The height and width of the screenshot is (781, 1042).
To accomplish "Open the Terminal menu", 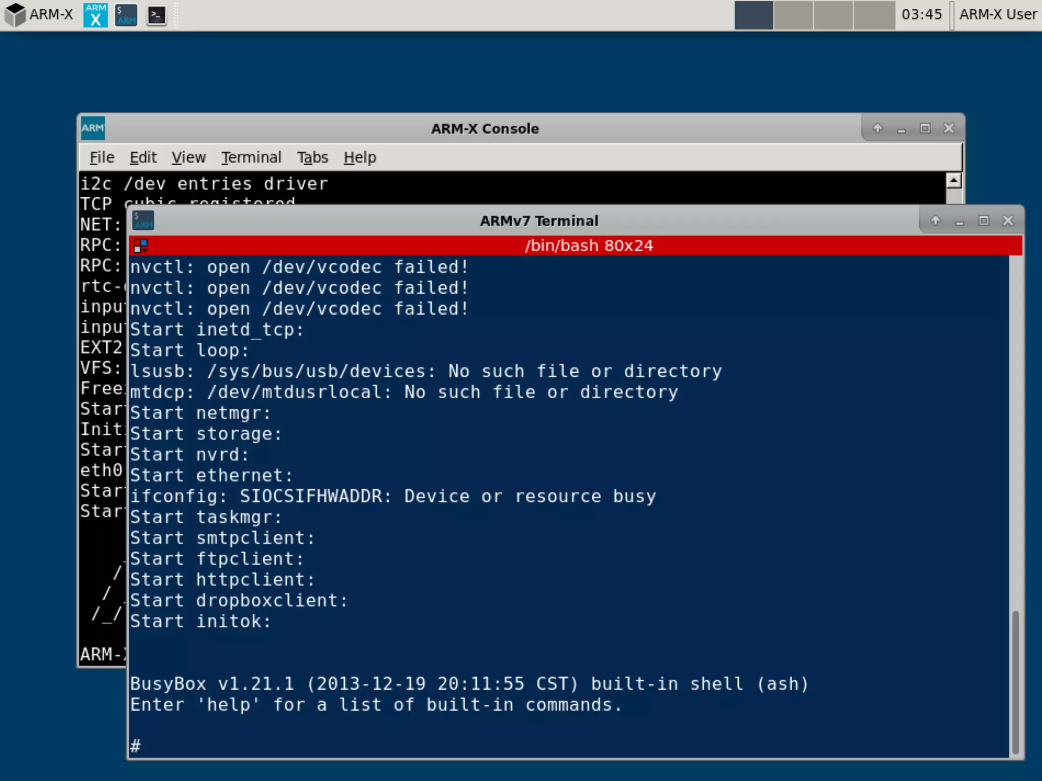I will 251,158.
